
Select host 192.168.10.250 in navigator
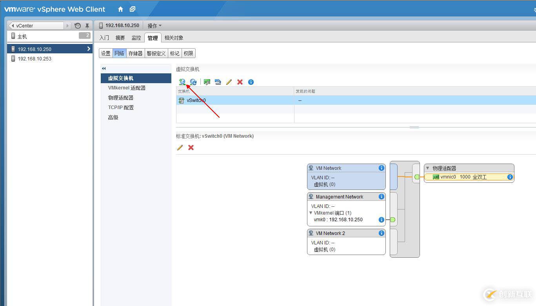pos(50,49)
